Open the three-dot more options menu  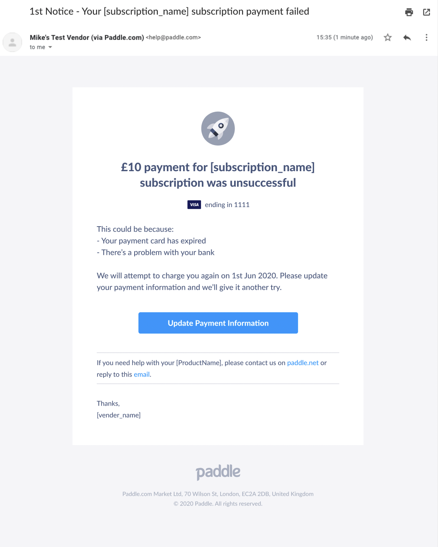coord(427,37)
